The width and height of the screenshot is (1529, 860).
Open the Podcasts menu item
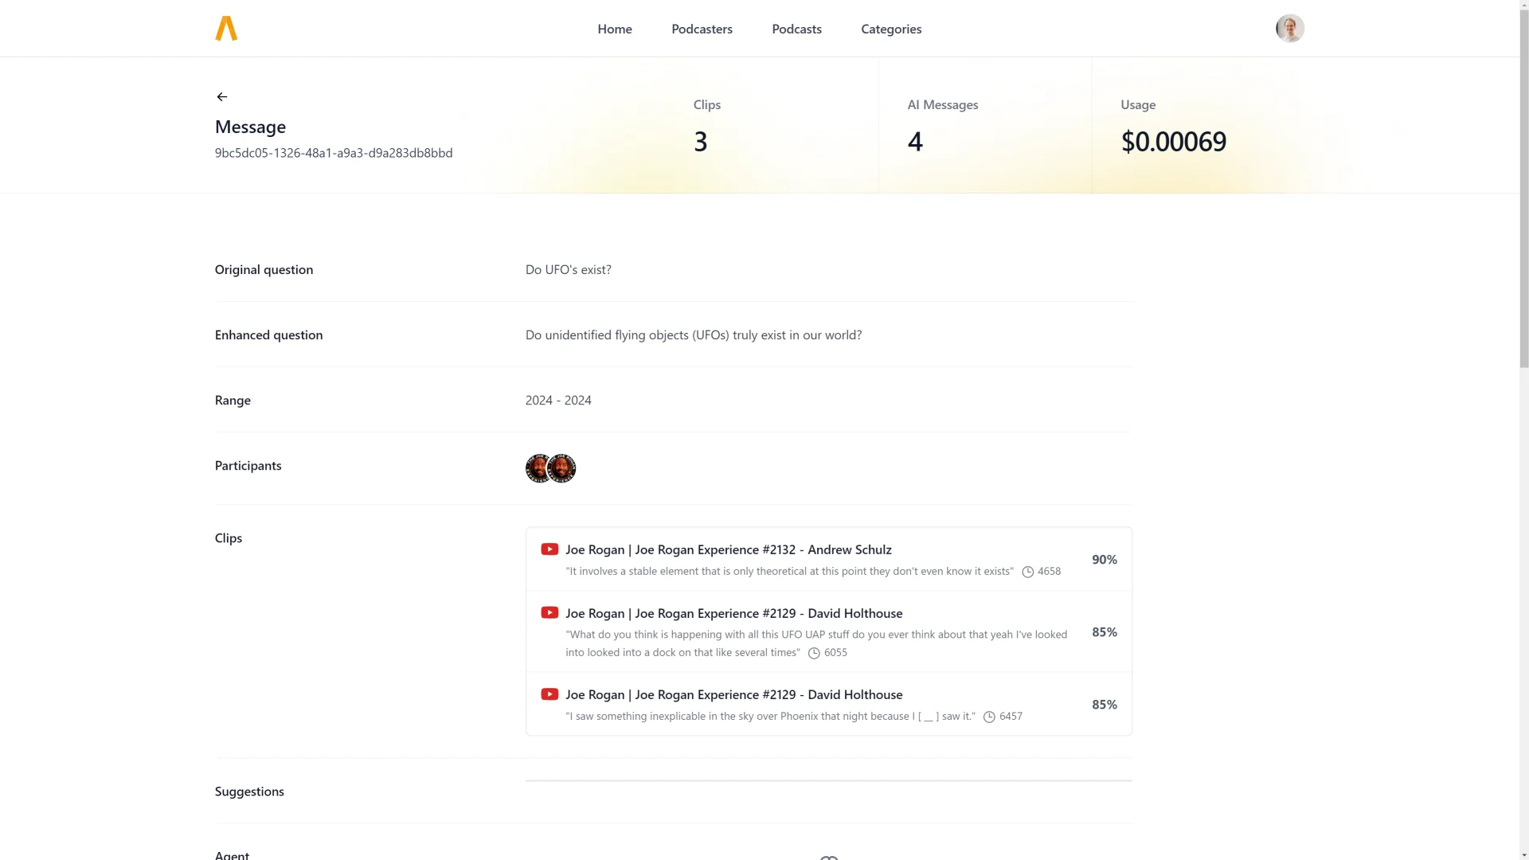click(796, 29)
